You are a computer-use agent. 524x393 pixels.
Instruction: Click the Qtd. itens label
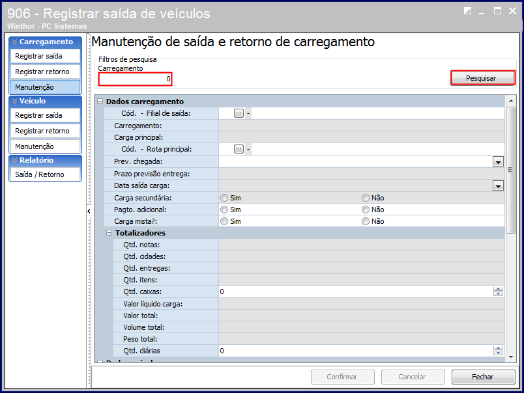(x=140, y=280)
